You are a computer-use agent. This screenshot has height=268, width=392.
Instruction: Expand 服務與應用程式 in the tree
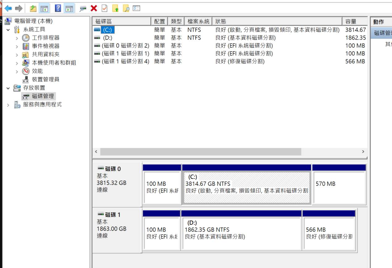click(x=8, y=105)
